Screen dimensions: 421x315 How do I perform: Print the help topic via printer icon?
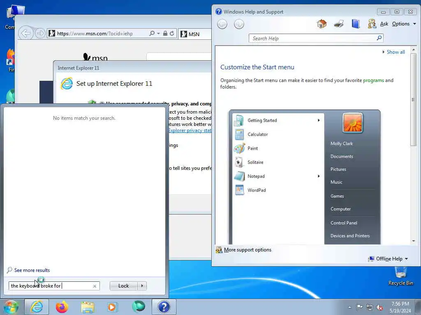point(339,24)
